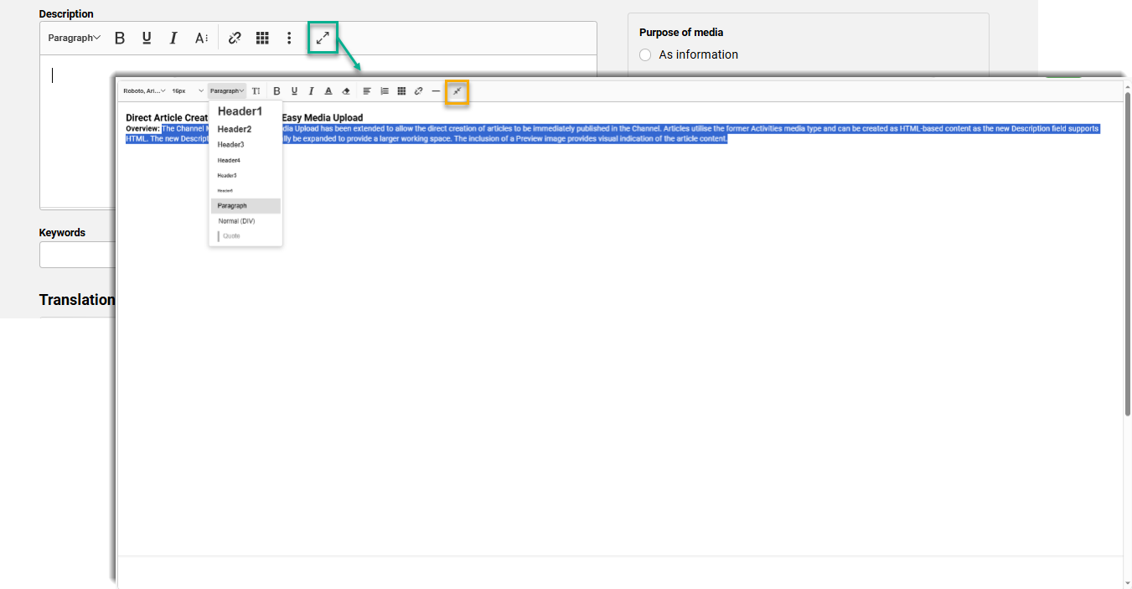Clear formatting using the eraser icon
Image resolution: width=1132 pixels, height=589 pixels.
346,90
